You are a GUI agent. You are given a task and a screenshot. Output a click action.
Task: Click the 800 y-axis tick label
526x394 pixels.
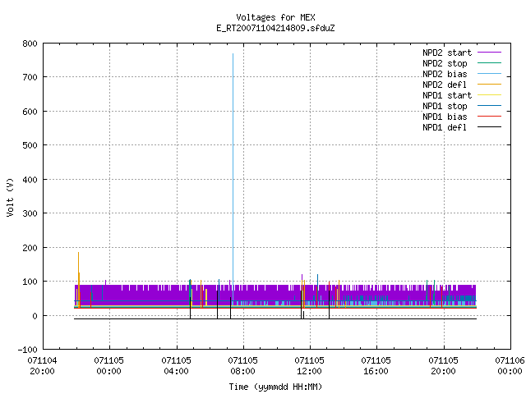(30, 44)
